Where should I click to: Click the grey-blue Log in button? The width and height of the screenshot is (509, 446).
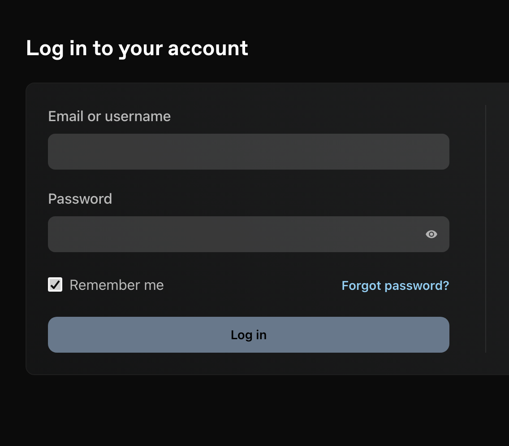click(x=249, y=335)
